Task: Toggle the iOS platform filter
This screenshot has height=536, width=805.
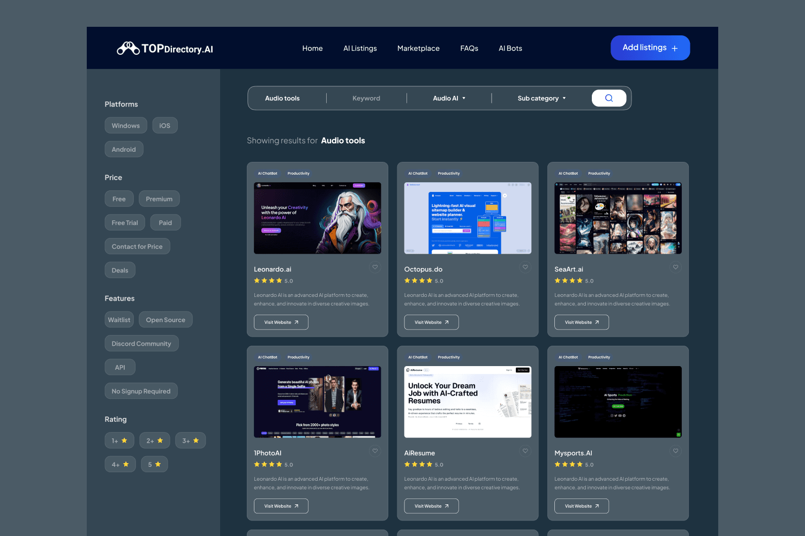Action: [165, 125]
